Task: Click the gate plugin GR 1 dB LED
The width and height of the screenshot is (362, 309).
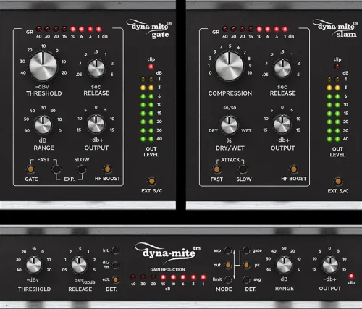Action: (98, 29)
